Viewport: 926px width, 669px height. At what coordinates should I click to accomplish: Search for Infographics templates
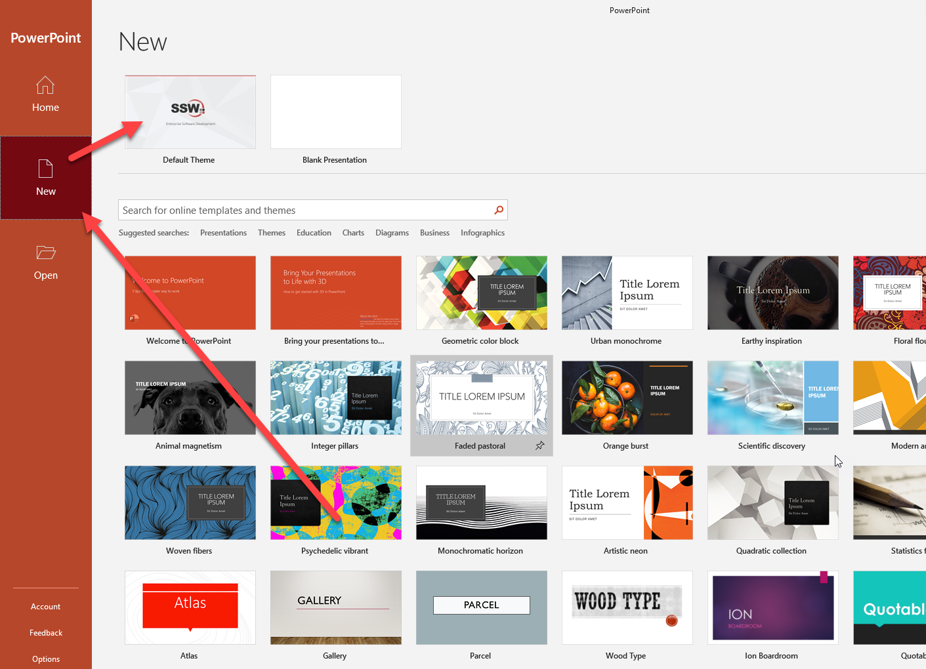482,233
